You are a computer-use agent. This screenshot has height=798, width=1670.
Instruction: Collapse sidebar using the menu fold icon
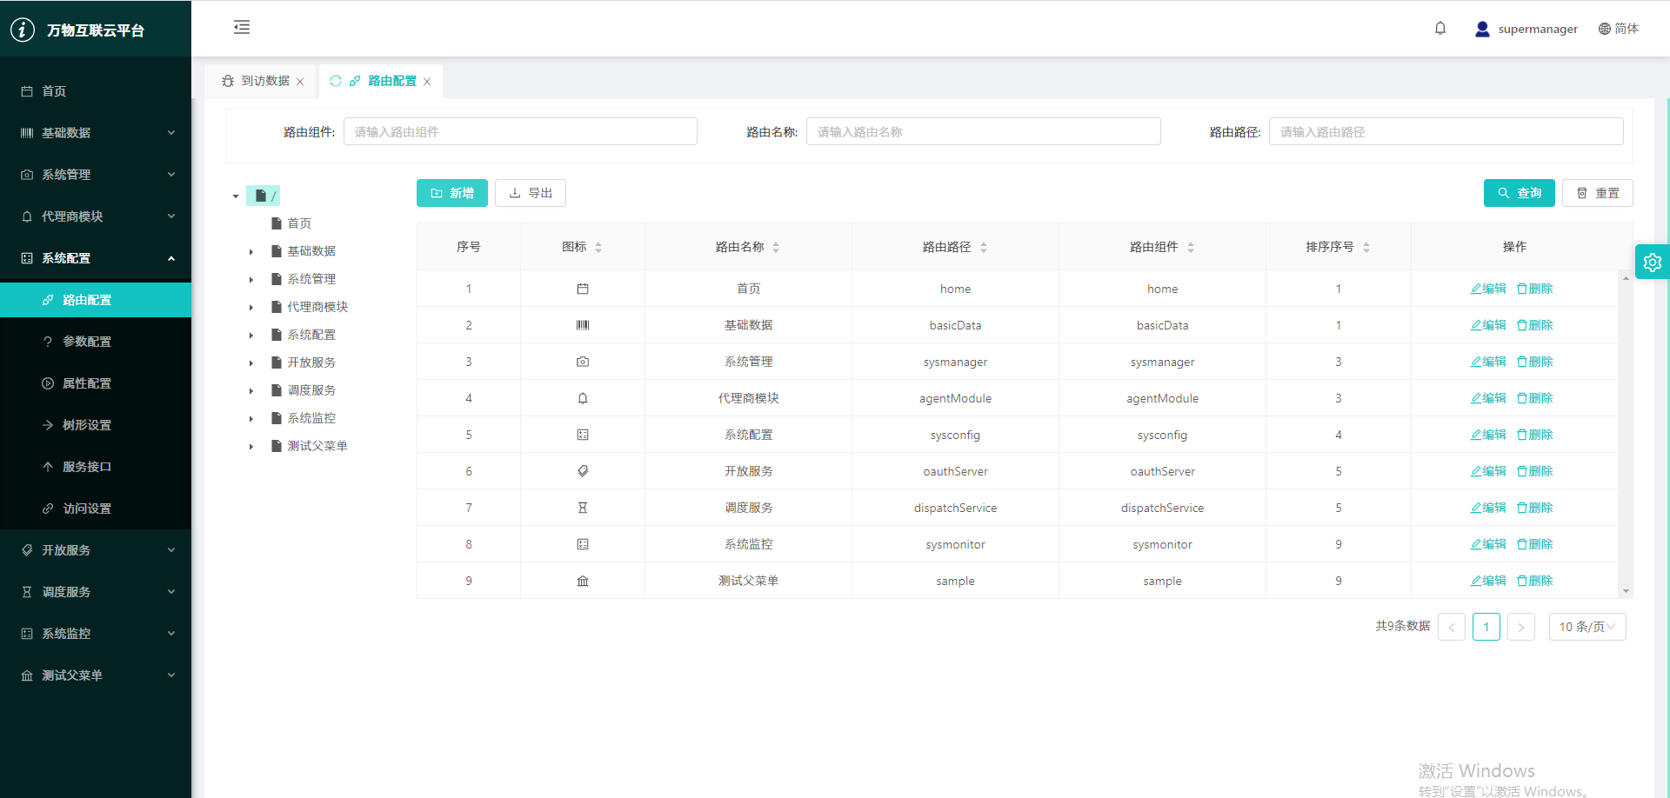pos(242,28)
